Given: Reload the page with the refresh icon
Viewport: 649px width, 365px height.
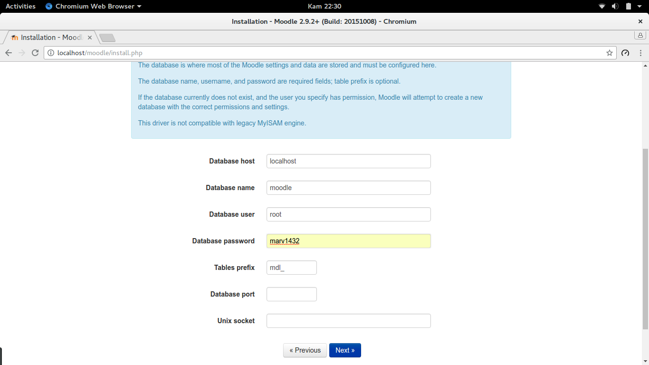Looking at the screenshot, I should pos(35,53).
